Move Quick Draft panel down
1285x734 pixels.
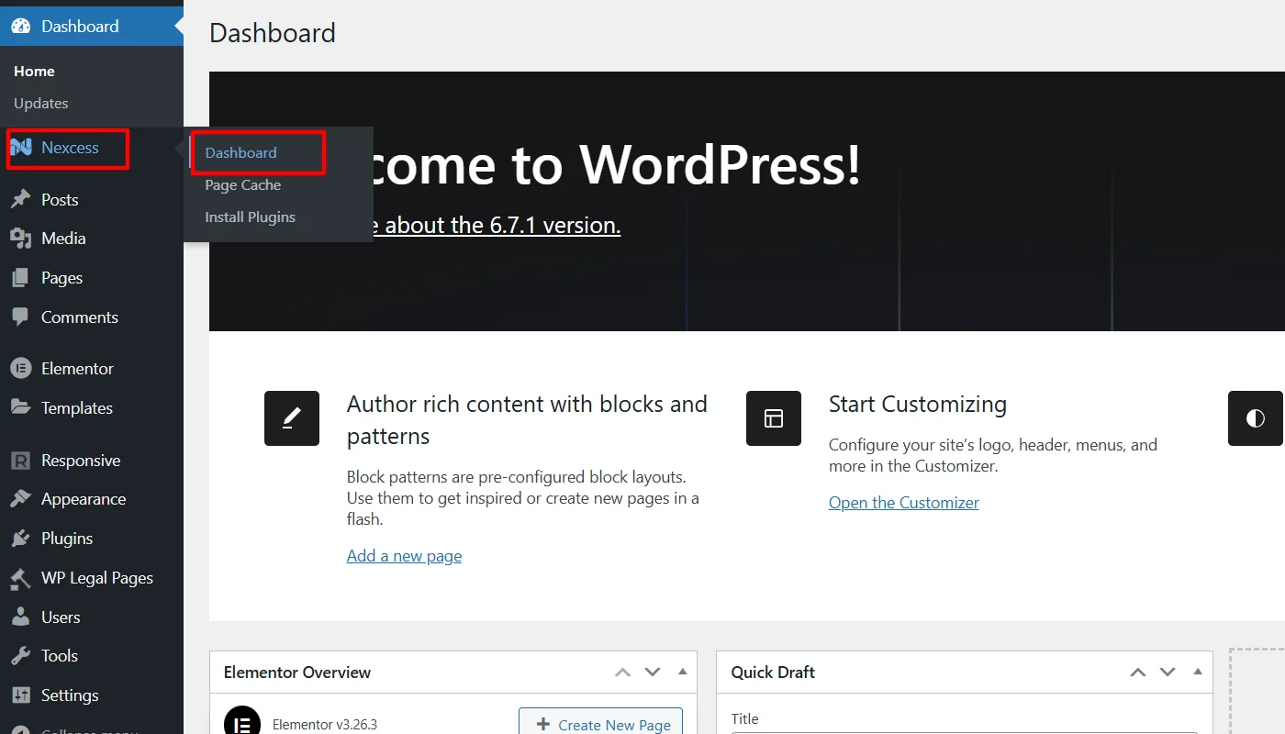coord(1168,673)
